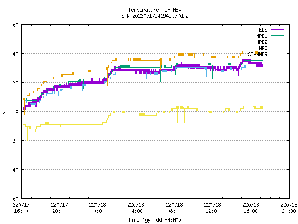298x224 pixels.
Task: Click the x-axis label 'Time (yymmdd HH:MM)'
Action: coord(155,220)
